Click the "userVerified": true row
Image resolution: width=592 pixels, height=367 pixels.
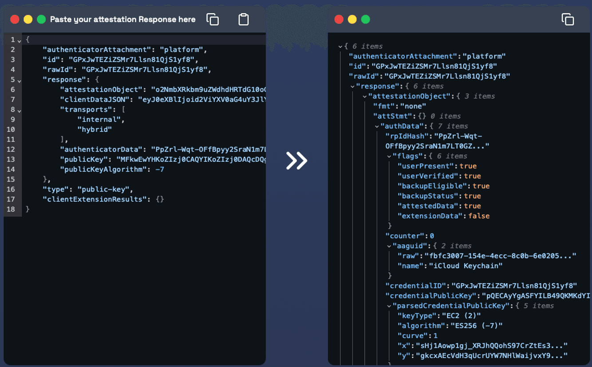(x=439, y=176)
